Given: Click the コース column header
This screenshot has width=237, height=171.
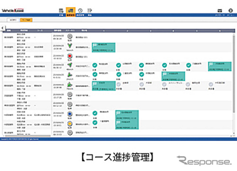Looking at the screenshot, I should [x=40, y=30].
